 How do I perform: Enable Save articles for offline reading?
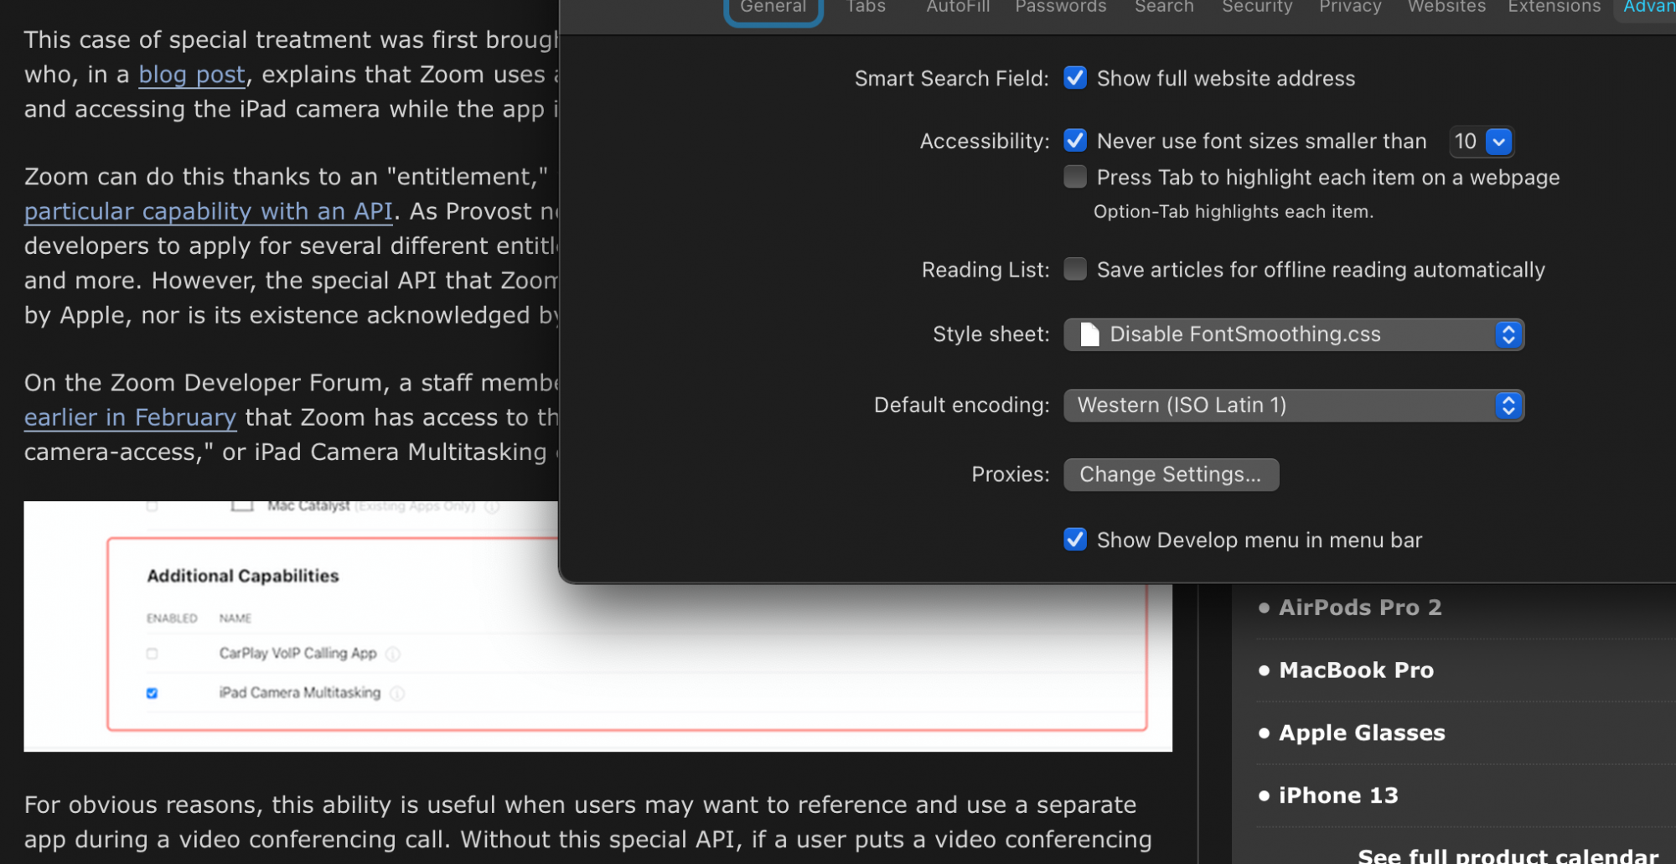click(x=1075, y=269)
